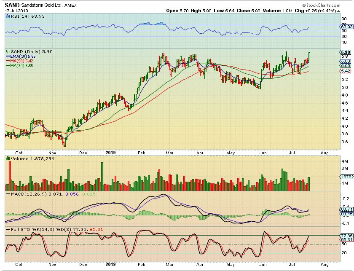Click the 5.42 MA(50) value tag

tap(346, 71)
